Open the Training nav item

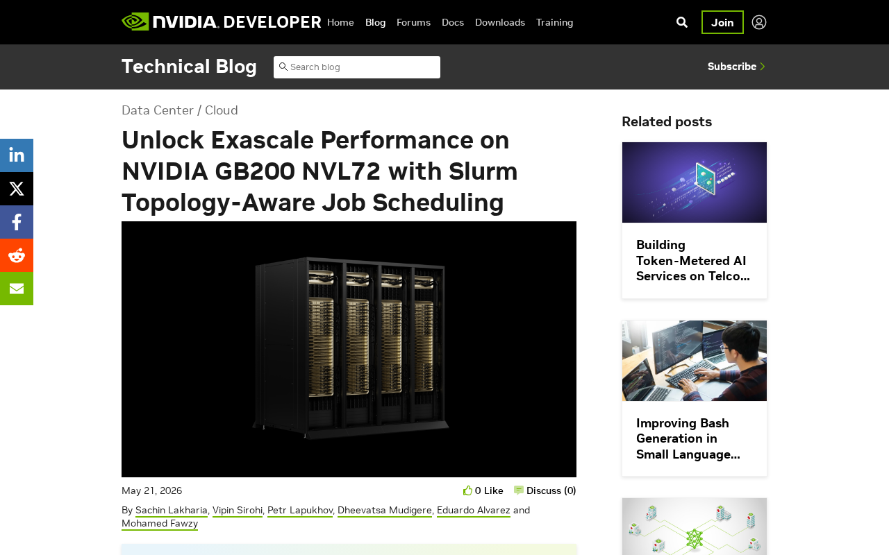pos(555,22)
